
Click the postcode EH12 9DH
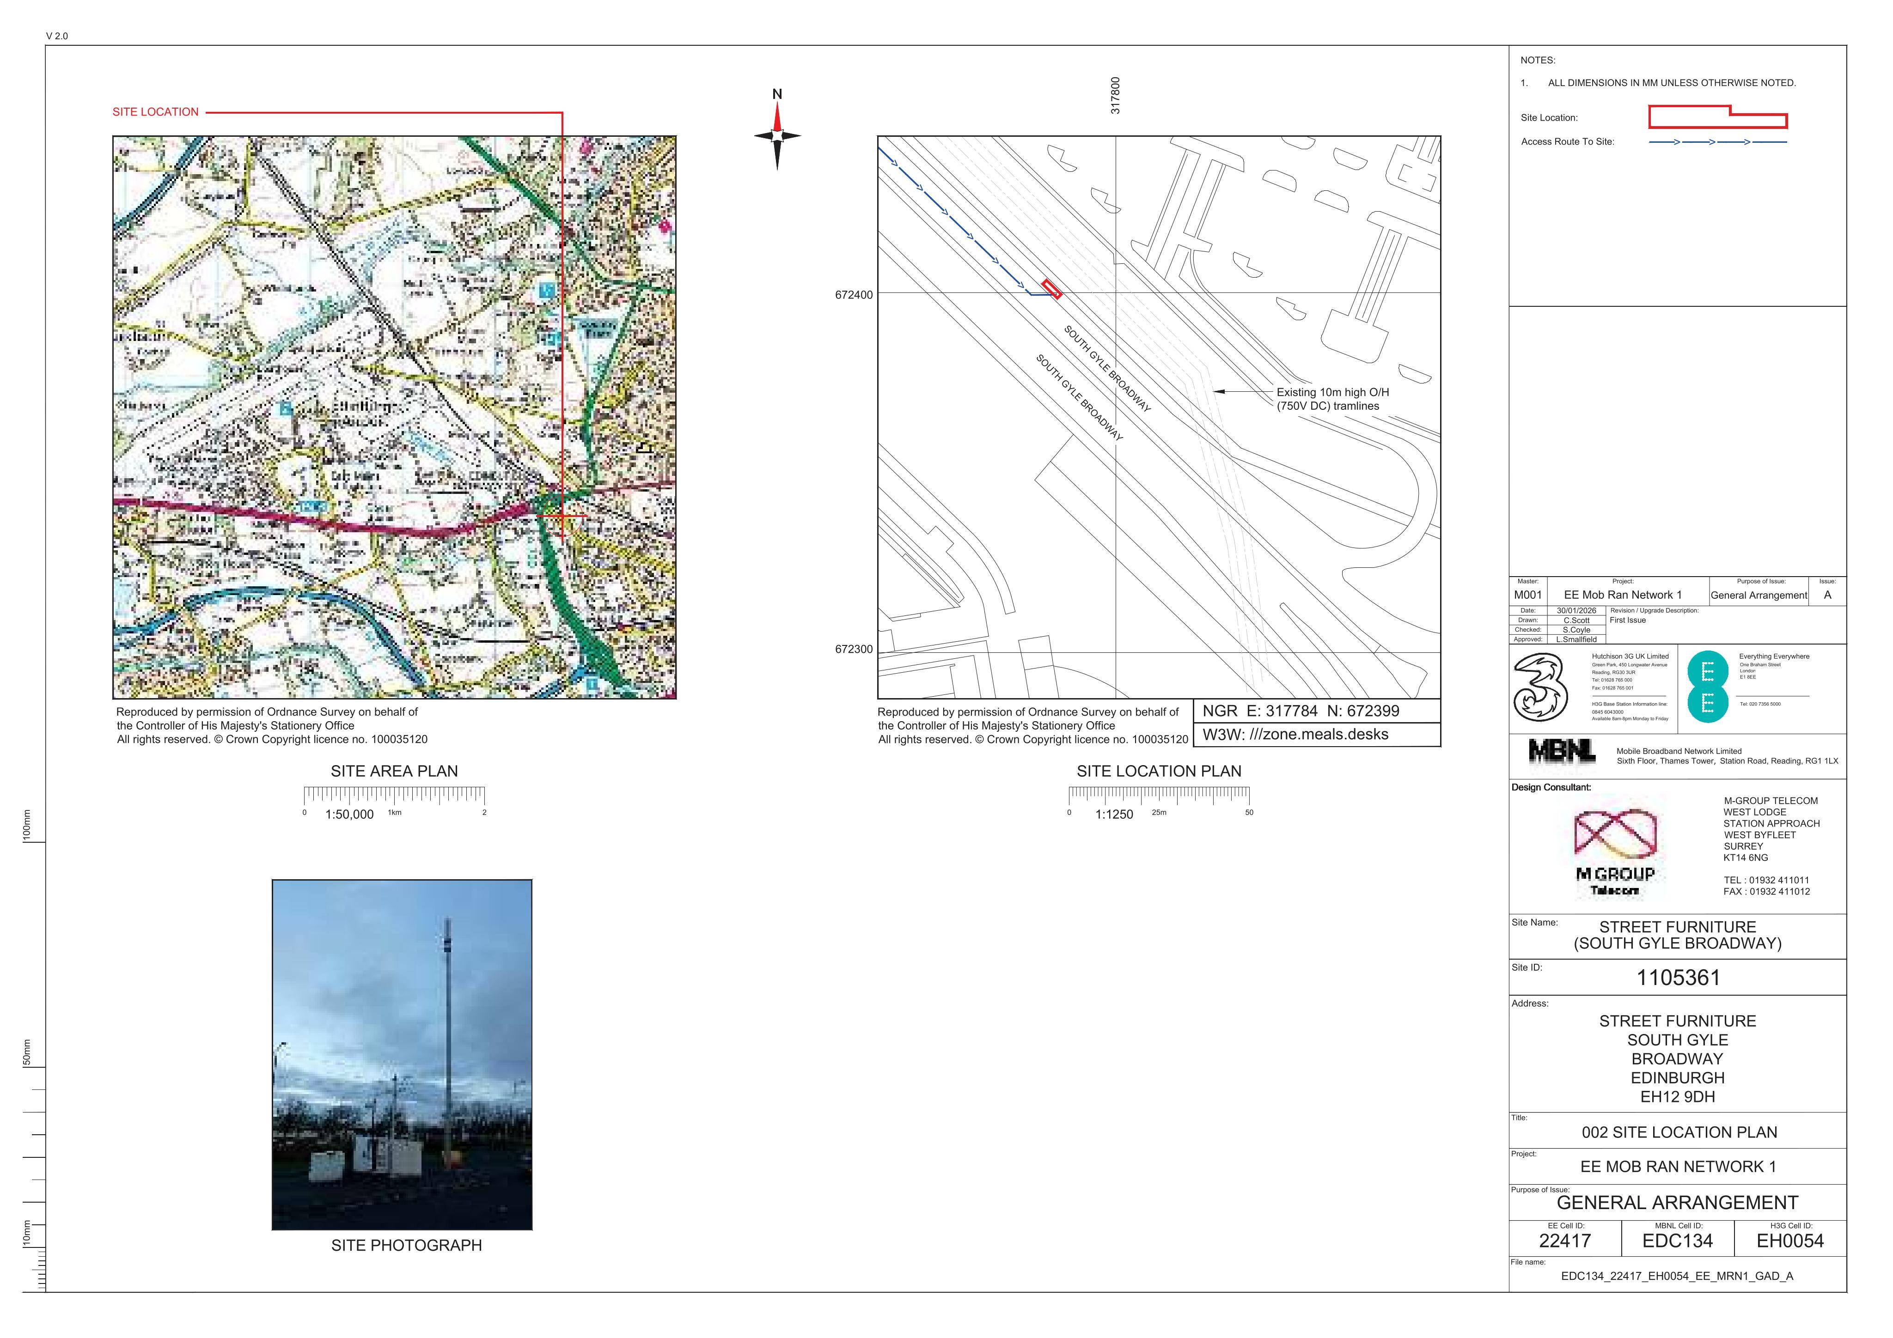point(1678,1097)
